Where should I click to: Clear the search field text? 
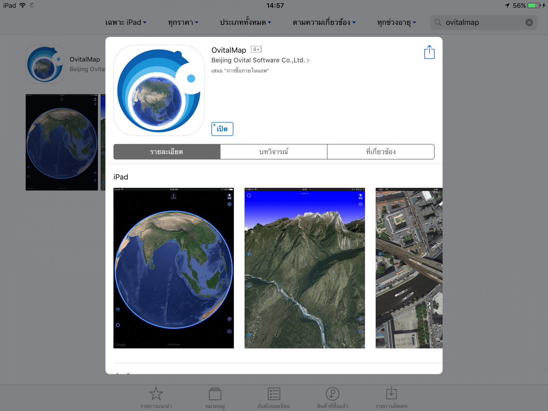pyautogui.click(x=529, y=22)
